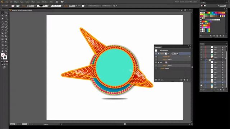Select the Rotate tool
The image size is (230, 129).
coord(3,30)
